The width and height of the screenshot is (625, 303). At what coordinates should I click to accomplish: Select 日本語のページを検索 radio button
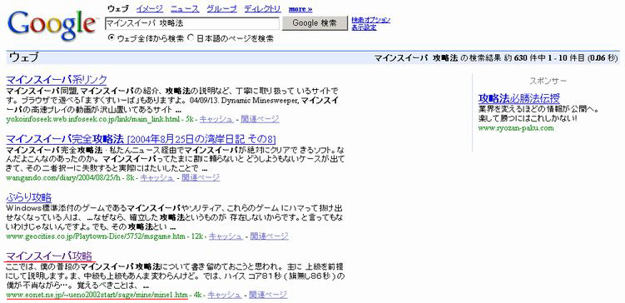pos(191,38)
